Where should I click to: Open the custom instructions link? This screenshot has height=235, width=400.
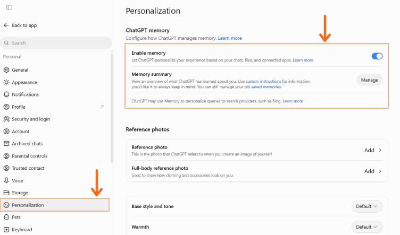pyautogui.click(x=263, y=81)
